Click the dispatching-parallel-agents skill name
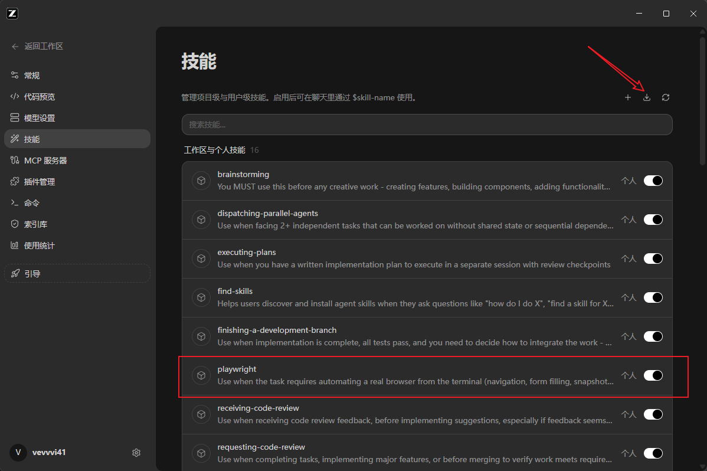The image size is (707, 471). pyautogui.click(x=268, y=213)
